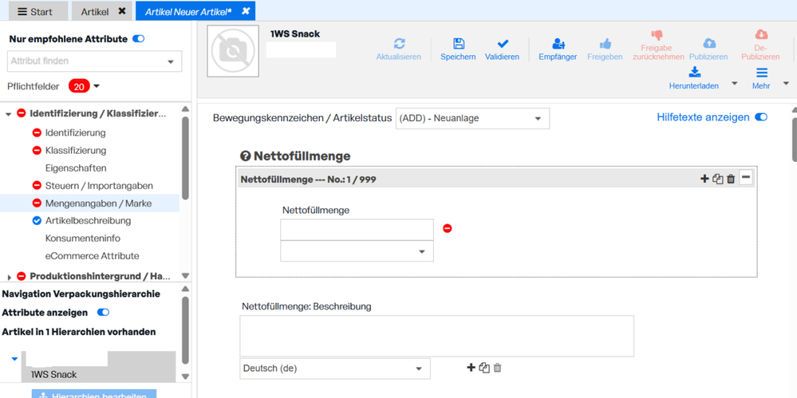Click the article image placeholder thumbnail
The width and height of the screenshot is (797, 398).
233,52
